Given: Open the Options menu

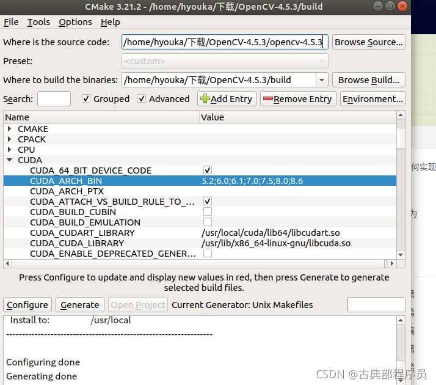Looking at the screenshot, I should 75,22.
